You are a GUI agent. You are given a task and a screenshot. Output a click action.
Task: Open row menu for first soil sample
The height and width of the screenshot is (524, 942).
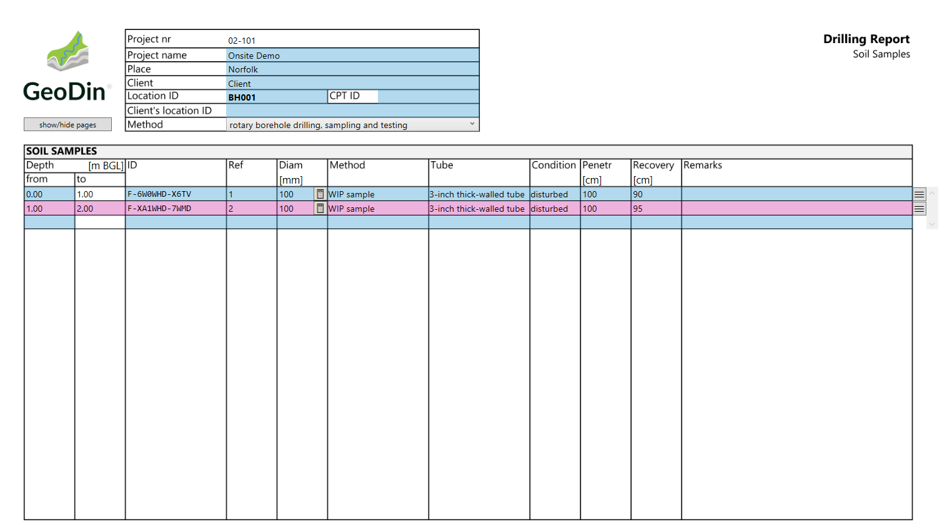[919, 194]
